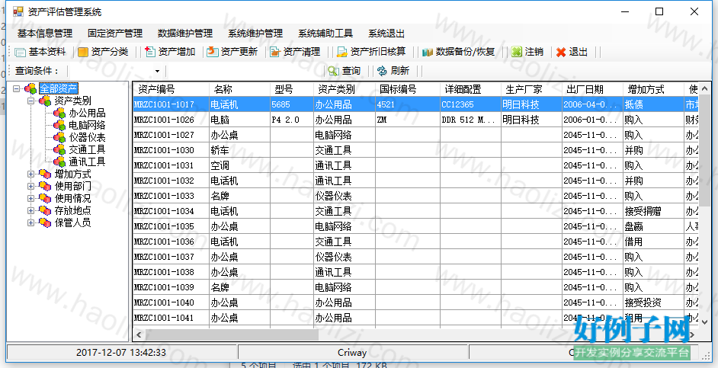Open the 资产分类 toolbar icon
Screen dimensions: 718x368
point(83,52)
